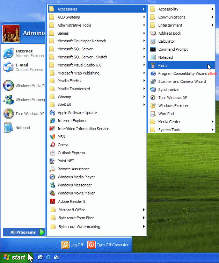Click the Log Off button
Screen dimensions: 219x263
73,245
